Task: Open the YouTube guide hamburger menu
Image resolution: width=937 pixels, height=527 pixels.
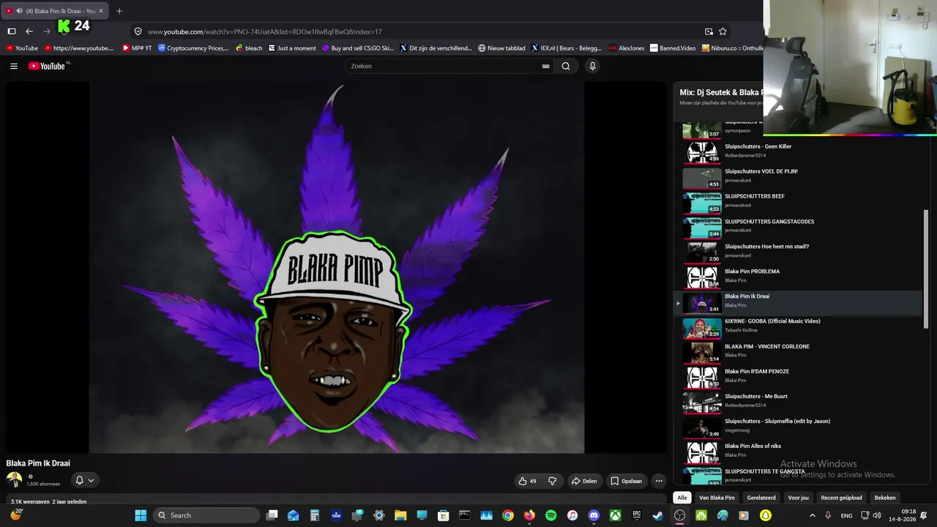Action: tap(14, 66)
